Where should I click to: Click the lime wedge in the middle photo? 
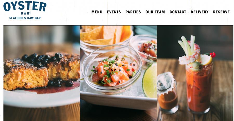point(149,80)
